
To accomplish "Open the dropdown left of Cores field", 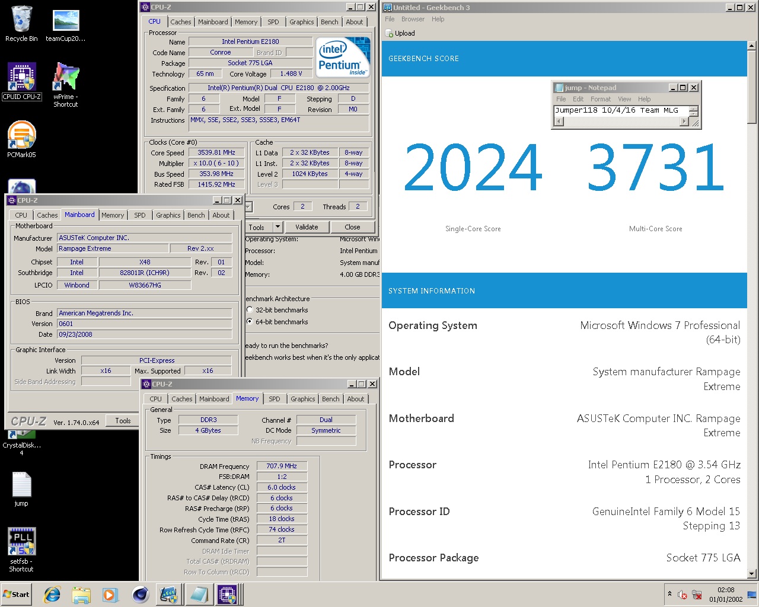I will (x=249, y=206).
